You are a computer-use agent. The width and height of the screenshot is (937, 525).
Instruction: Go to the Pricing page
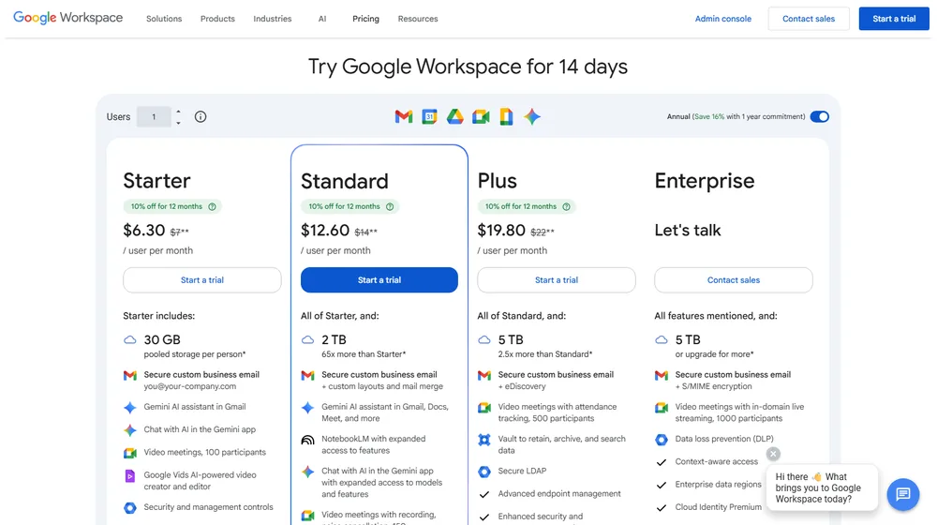(365, 19)
